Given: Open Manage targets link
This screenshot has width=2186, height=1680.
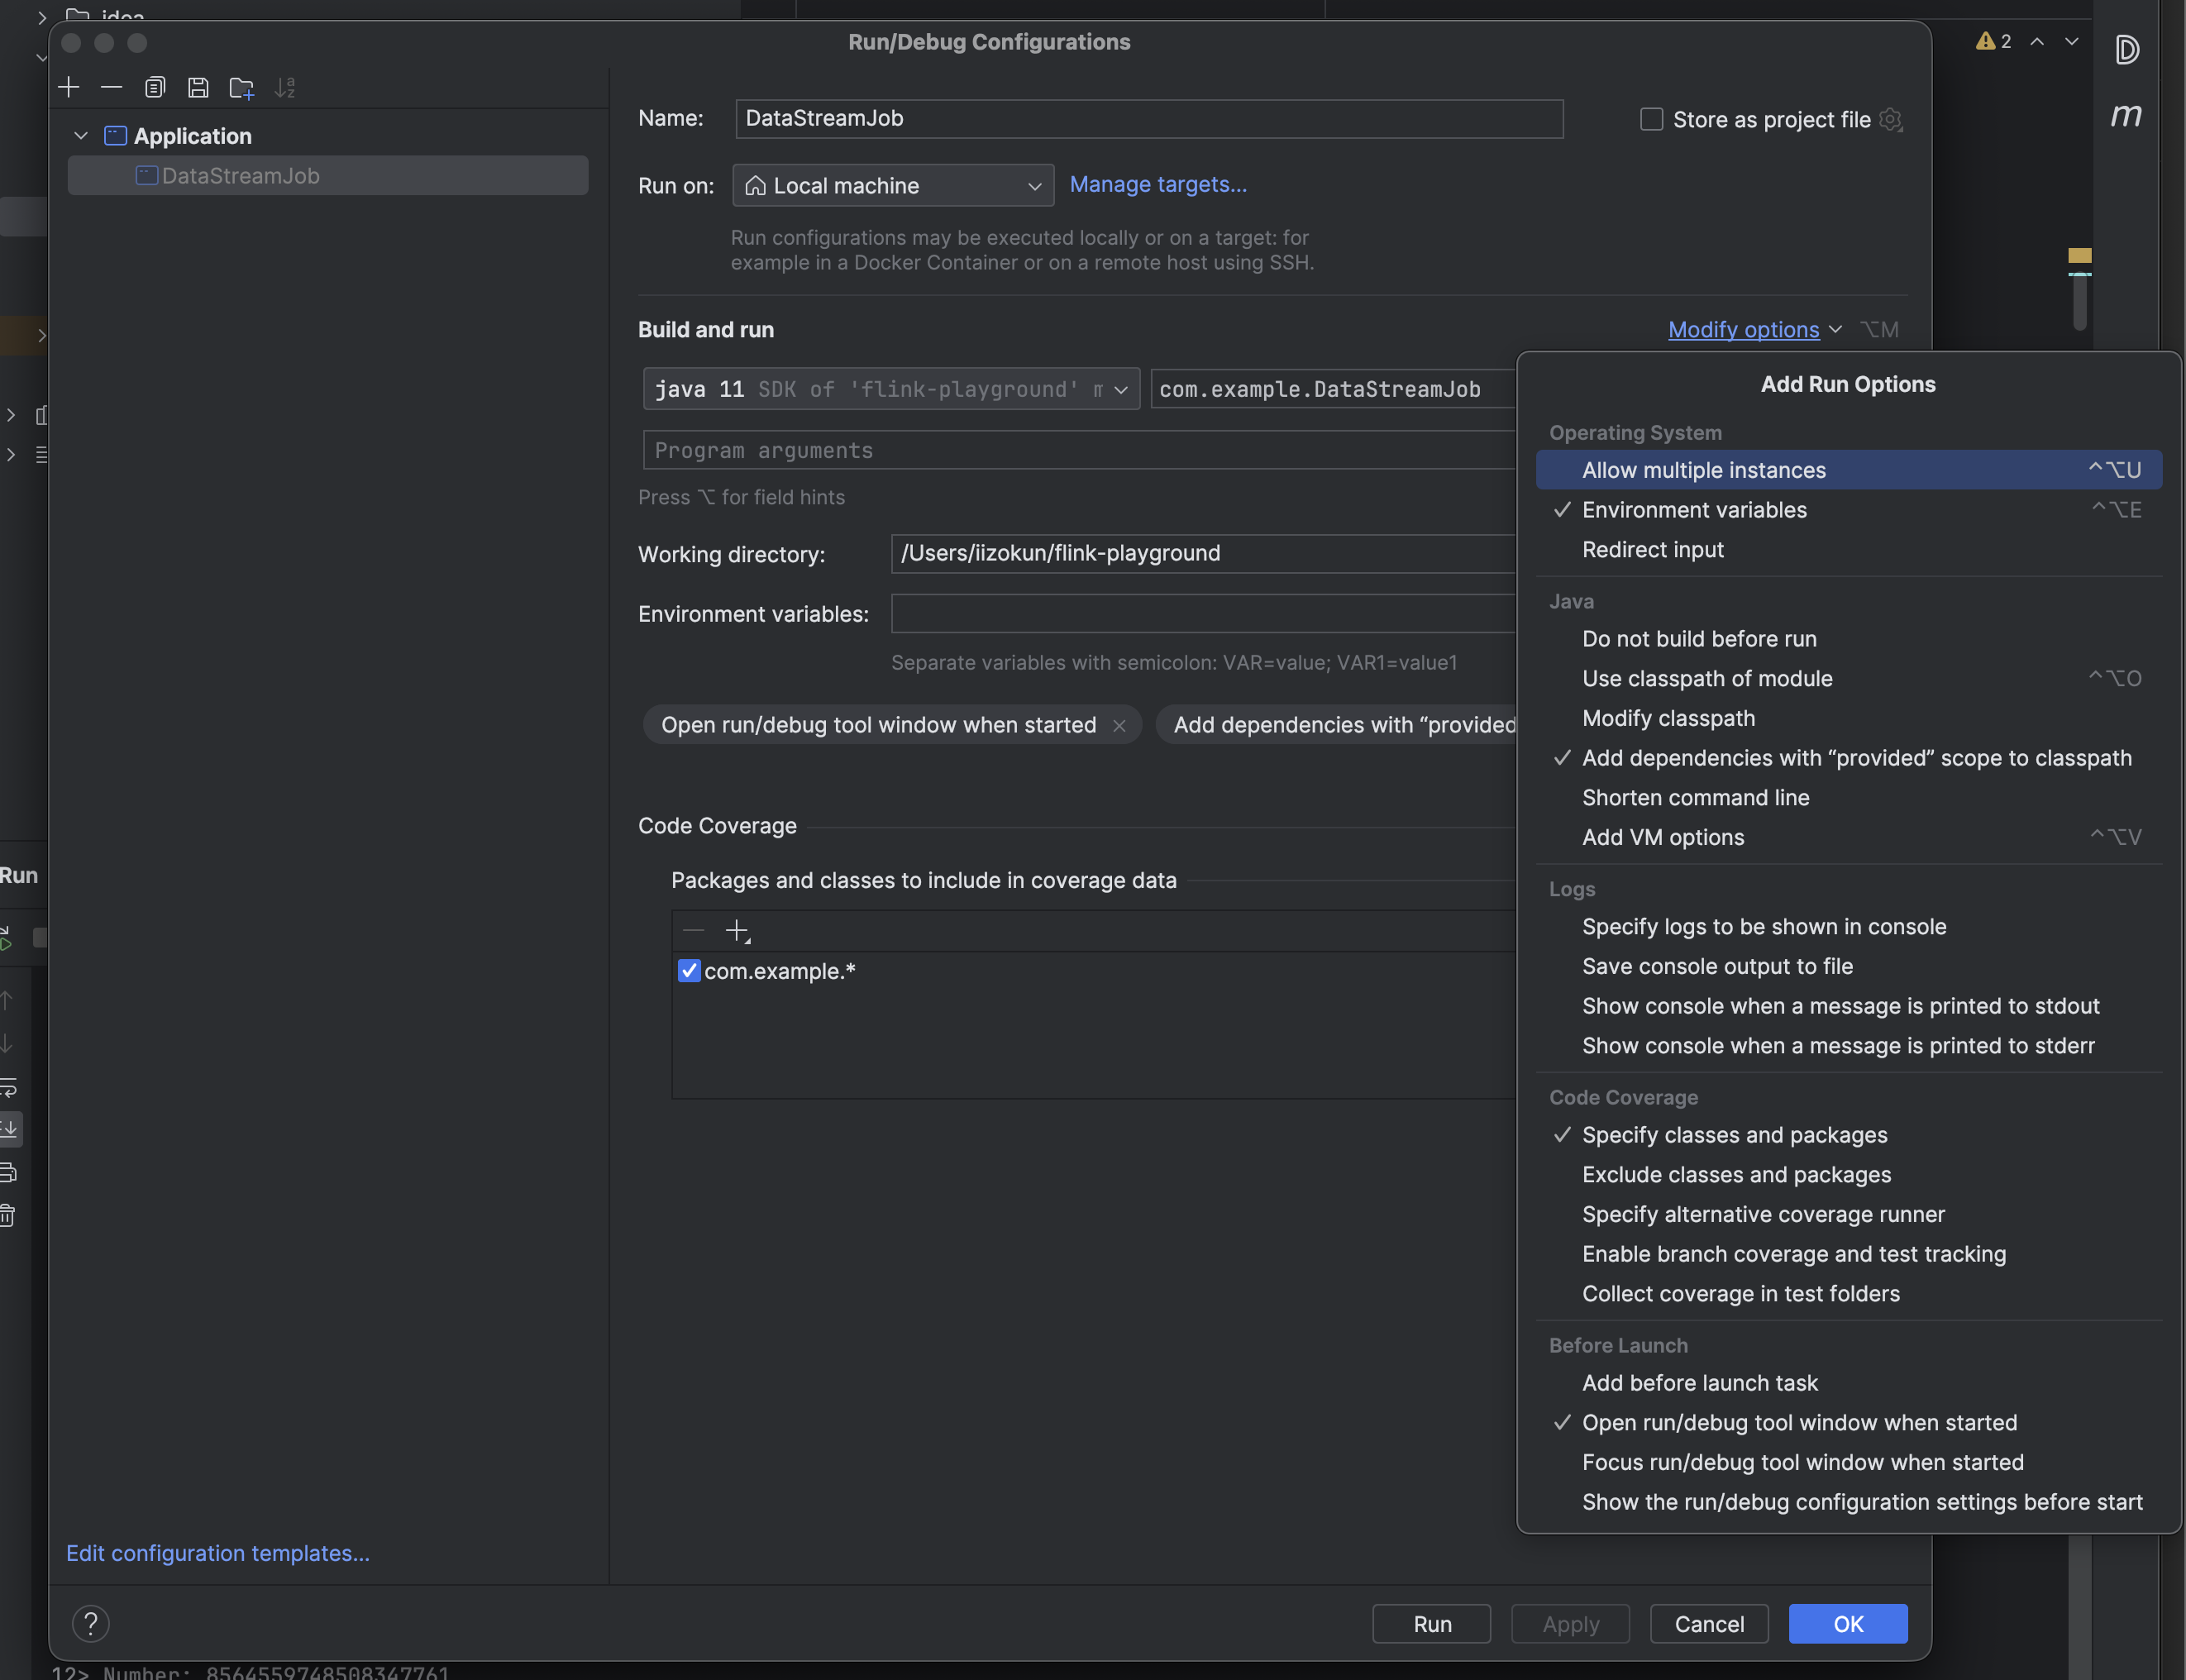Looking at the screenshot, I should coord(1158,184).
